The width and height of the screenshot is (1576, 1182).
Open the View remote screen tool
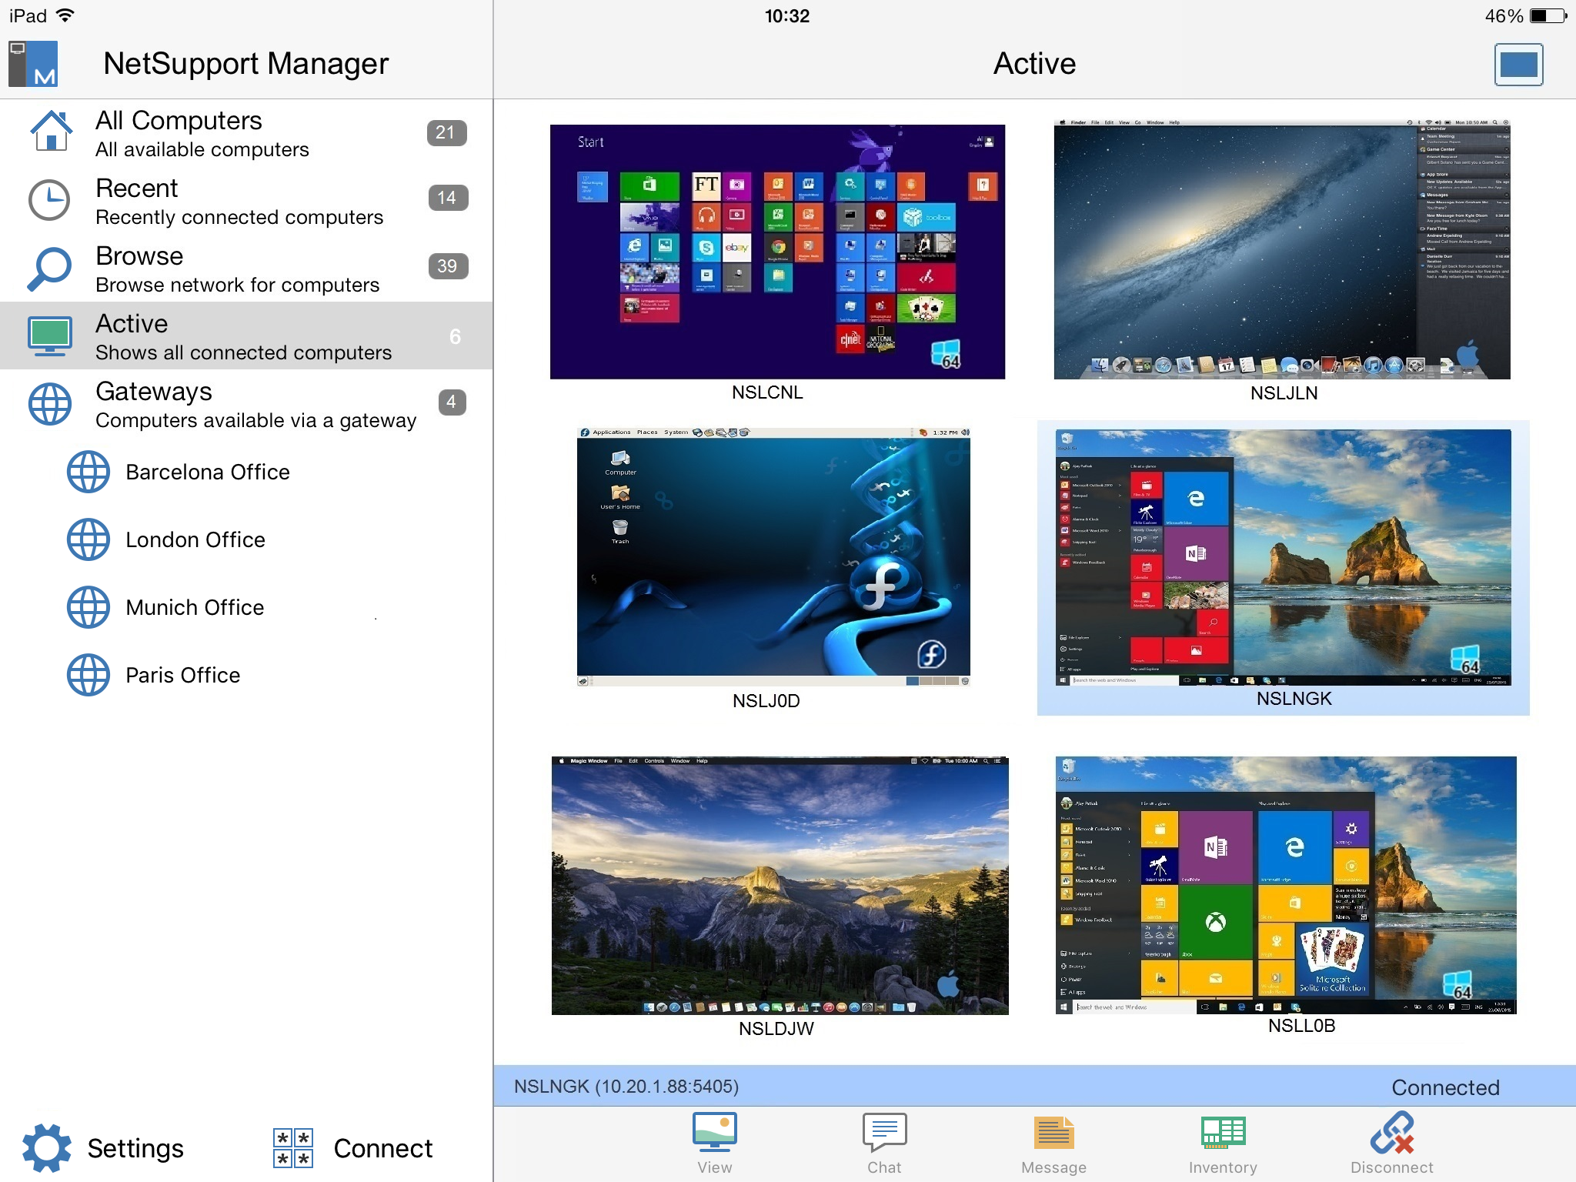(714, 1142)
